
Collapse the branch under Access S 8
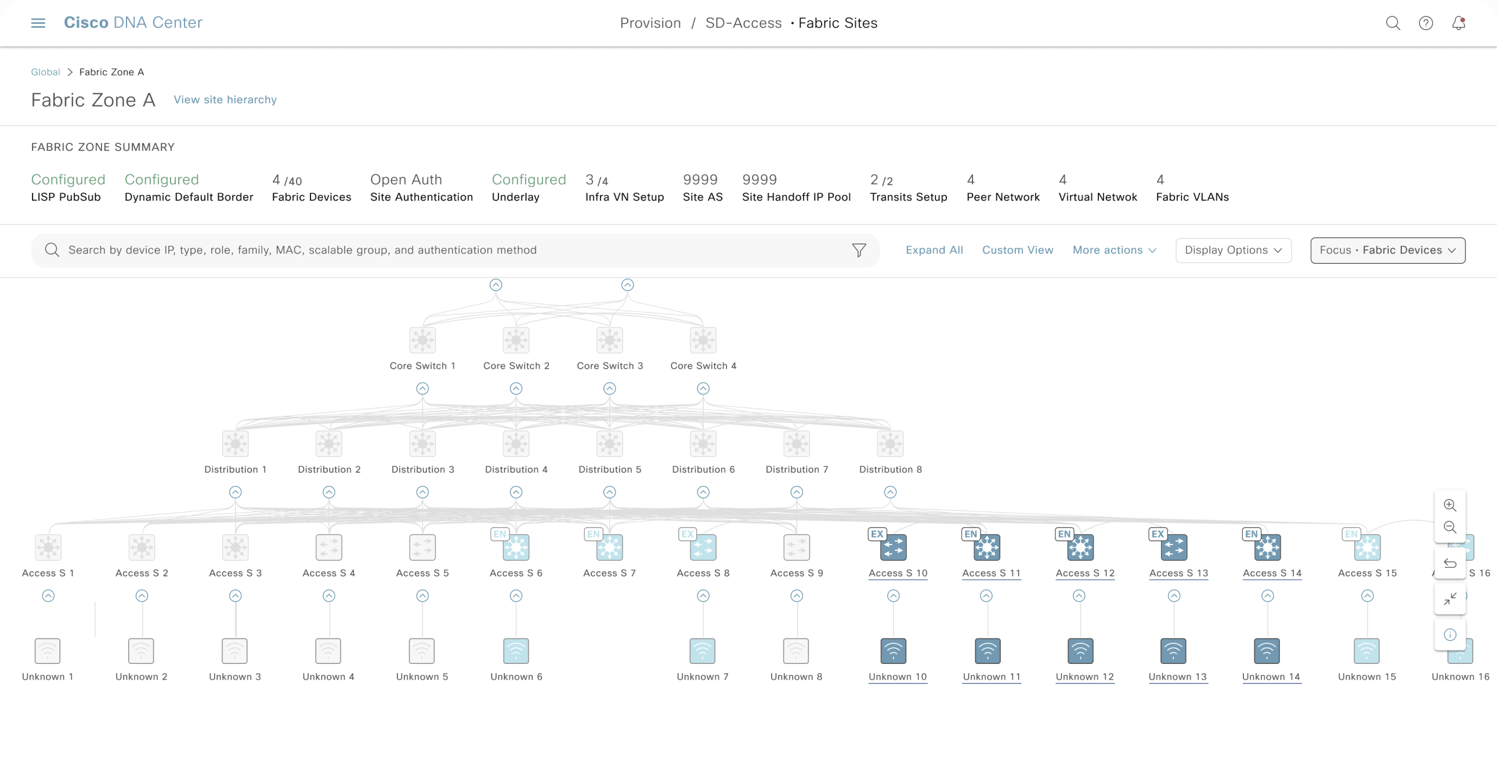coord(703,596)
